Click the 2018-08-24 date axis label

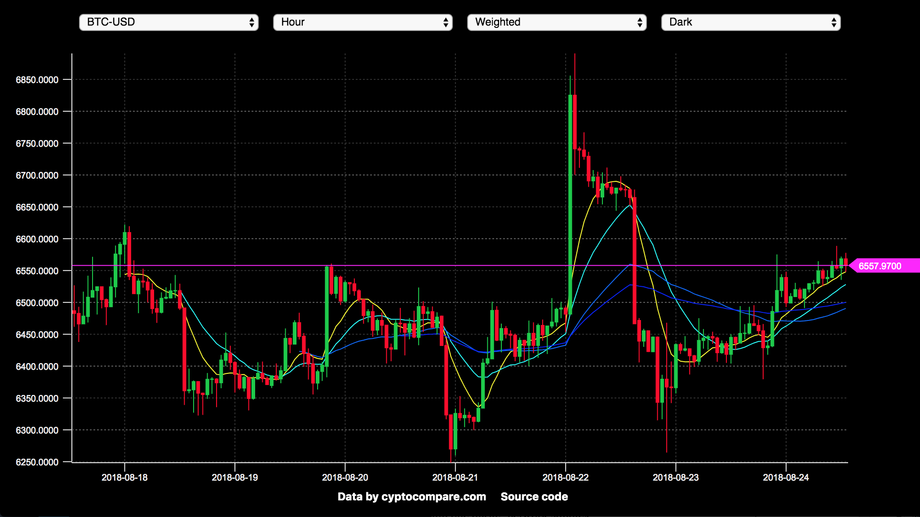click(x=786, y=478)
